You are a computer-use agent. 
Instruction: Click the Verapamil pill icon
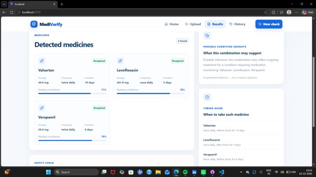42,108
